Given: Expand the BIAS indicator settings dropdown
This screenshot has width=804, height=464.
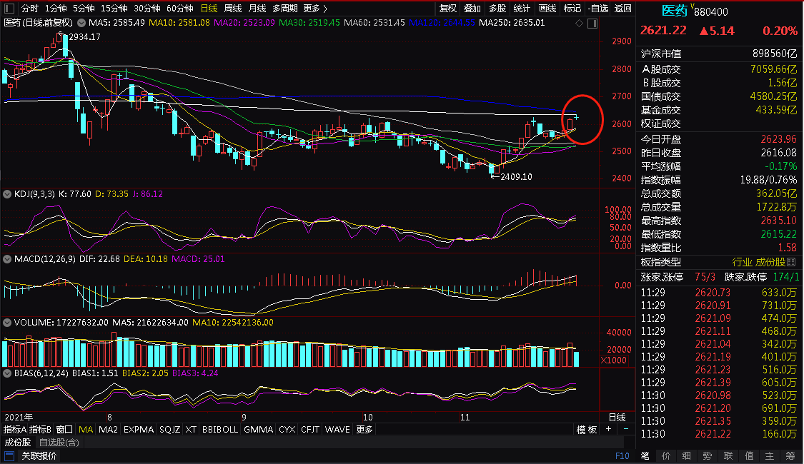Looking at the screenshot, I should (7, 373).
